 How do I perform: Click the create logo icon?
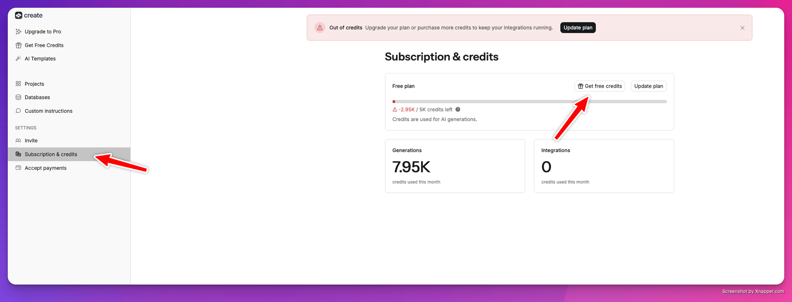(x=18, y=15)
